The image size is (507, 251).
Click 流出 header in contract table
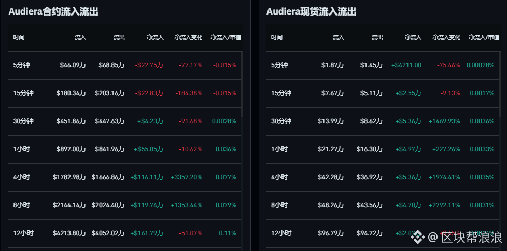pos(119,37)
